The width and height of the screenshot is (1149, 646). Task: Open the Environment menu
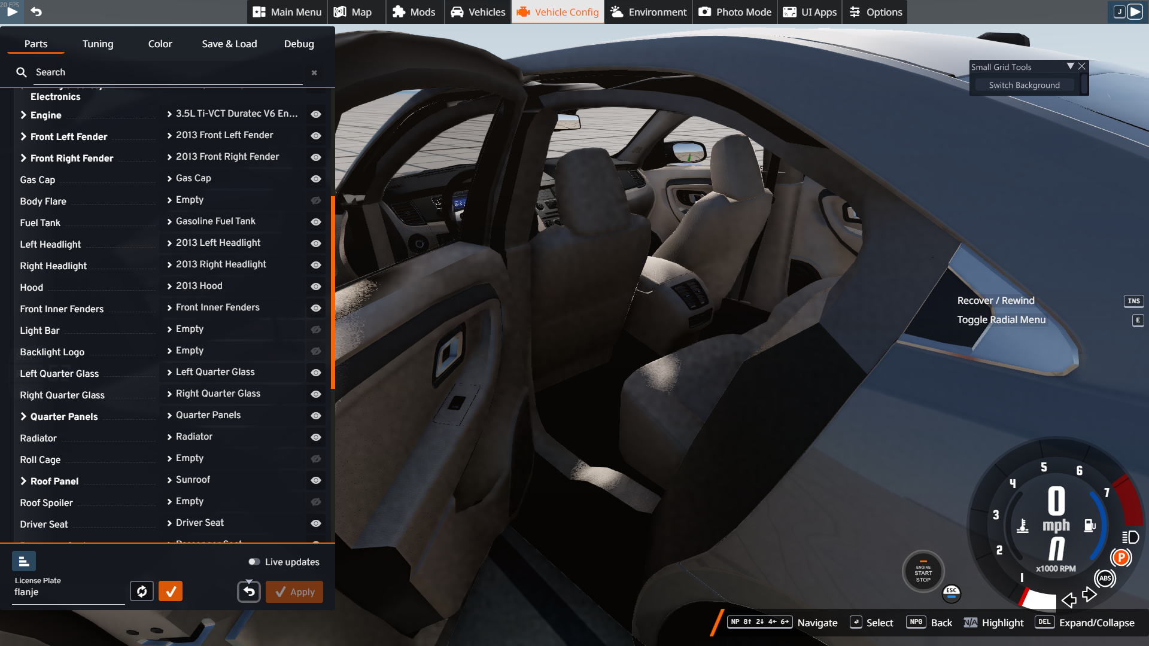(649, 12)
